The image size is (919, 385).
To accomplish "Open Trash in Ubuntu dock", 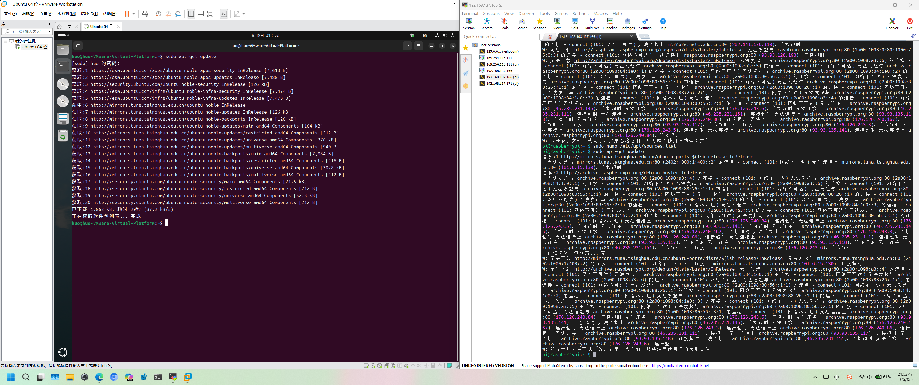I will tap(63, 136).
